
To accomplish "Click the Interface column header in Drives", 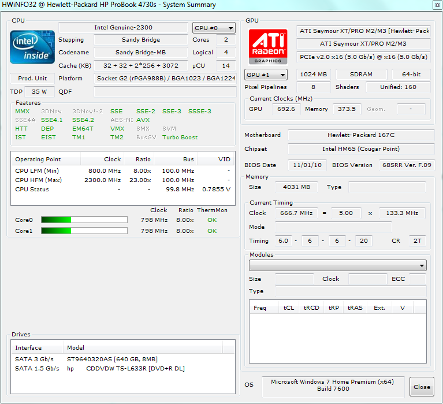I will (37, 347).
